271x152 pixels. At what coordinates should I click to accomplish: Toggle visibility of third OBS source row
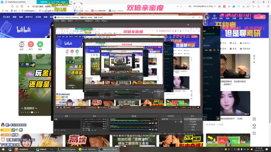pyautogui.click(x=104, y=124)
